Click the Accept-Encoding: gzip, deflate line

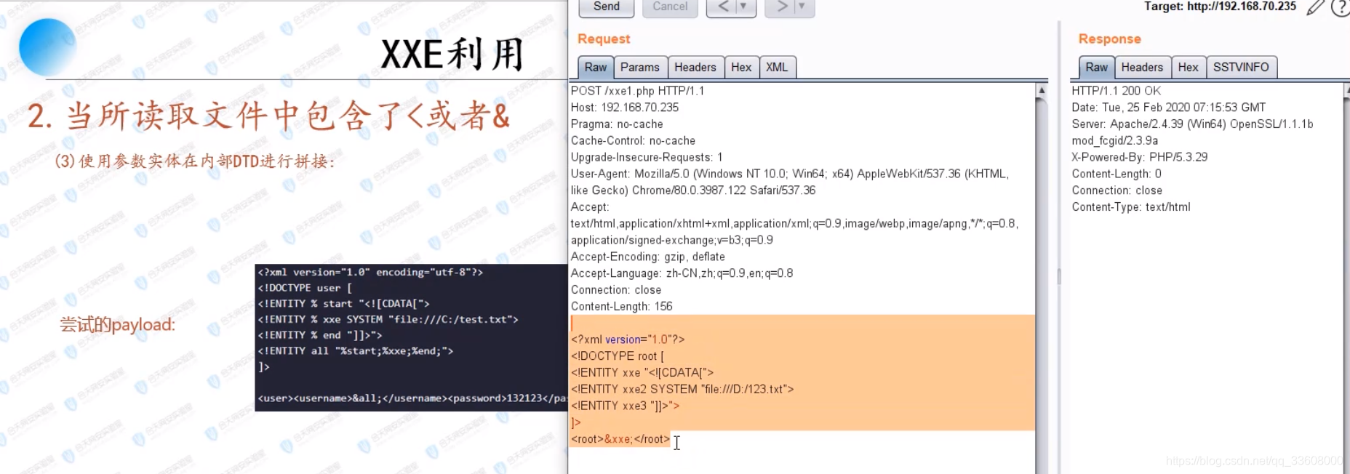[x=648, y=257]
